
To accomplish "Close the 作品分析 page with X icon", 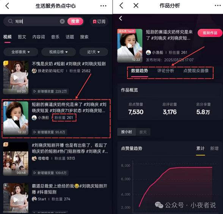I will coord(136,6).
